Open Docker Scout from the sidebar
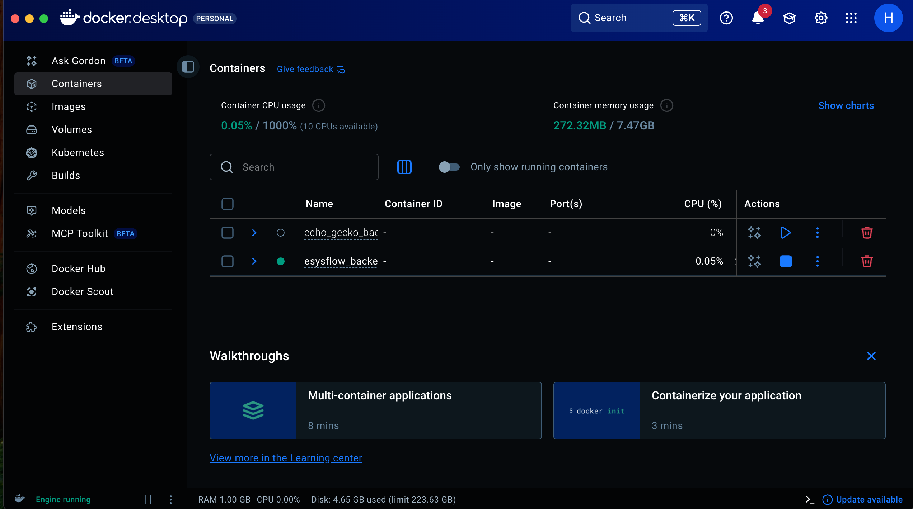913x509 pixels. pyautogui.click(x=93, y=291)
